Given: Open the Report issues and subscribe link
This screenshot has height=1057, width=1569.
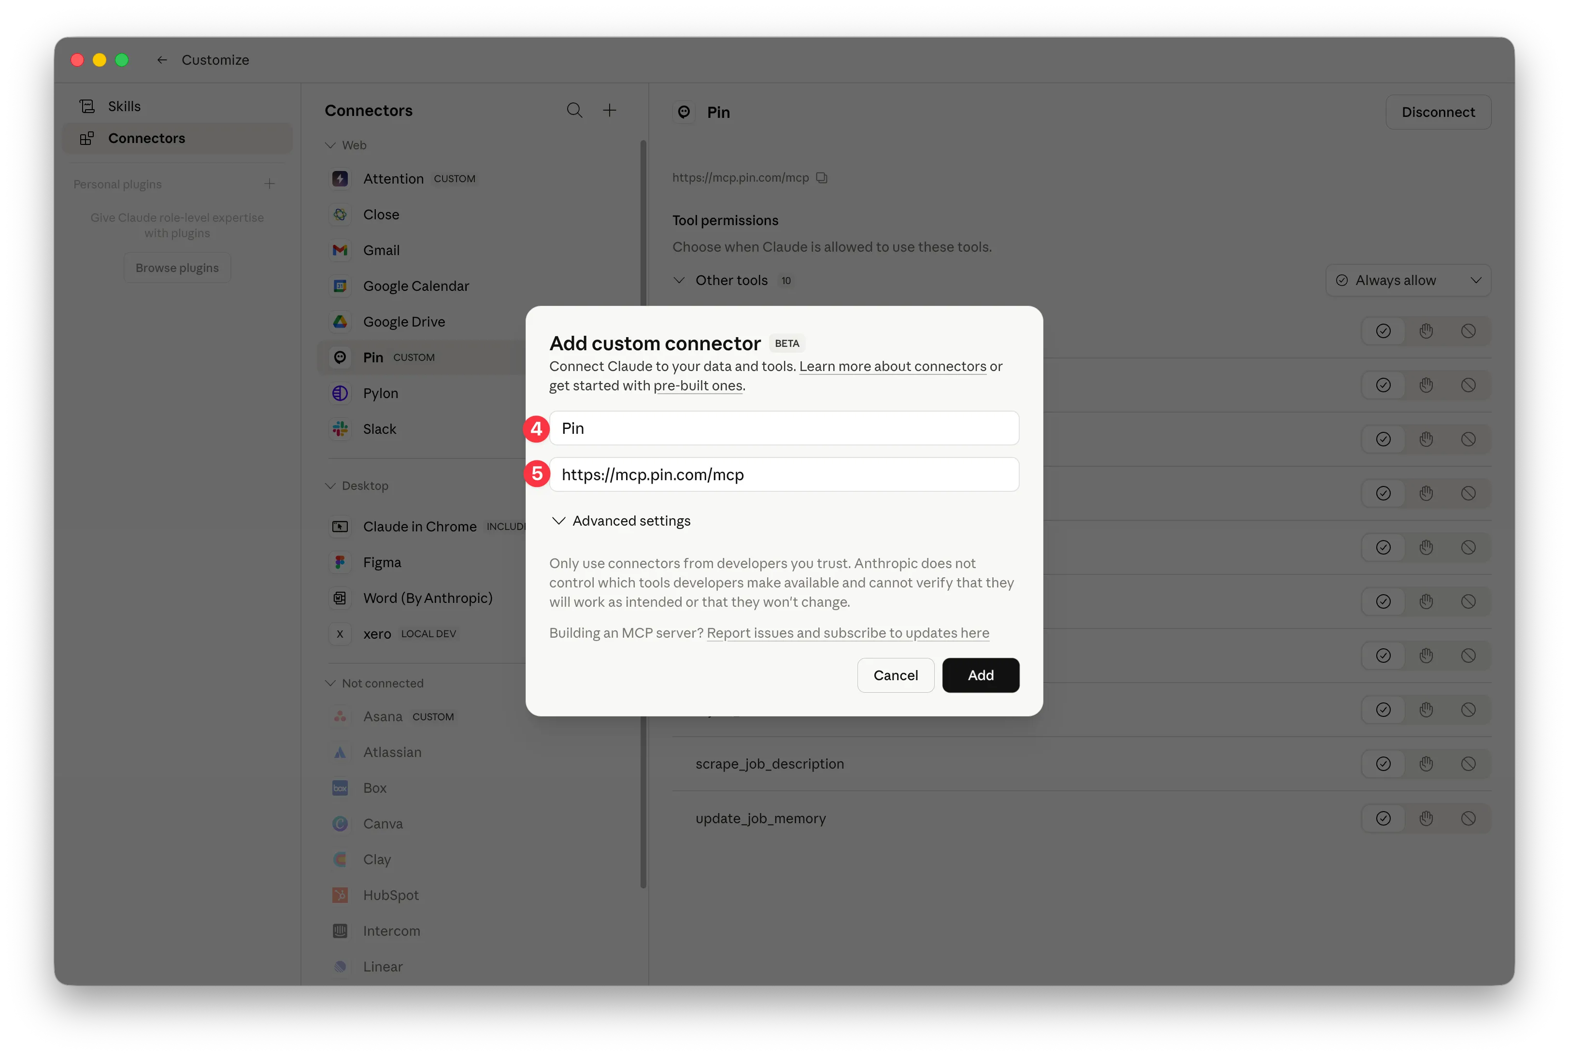Looking at the screenshot, I should coord(848,633).
